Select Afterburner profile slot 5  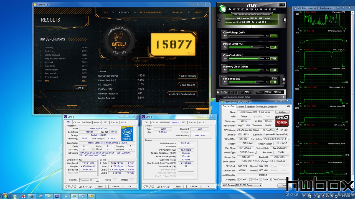click(243, 92)
